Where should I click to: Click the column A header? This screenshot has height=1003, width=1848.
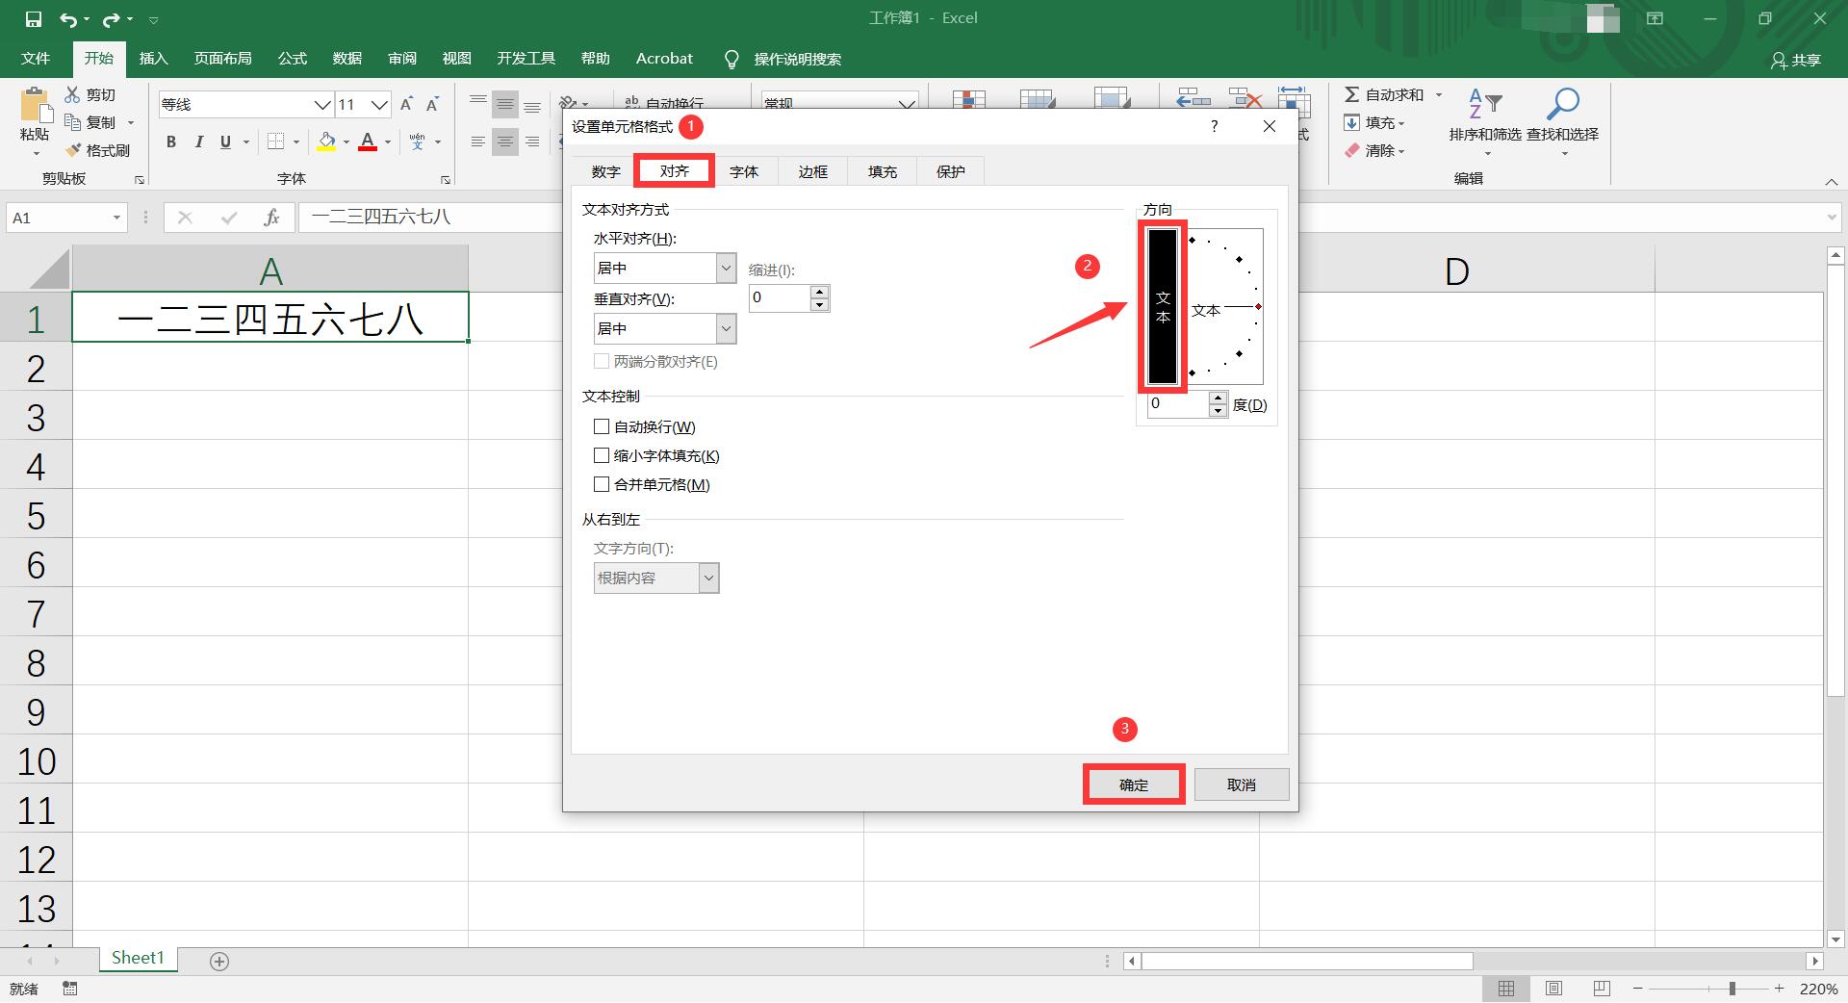270,270
